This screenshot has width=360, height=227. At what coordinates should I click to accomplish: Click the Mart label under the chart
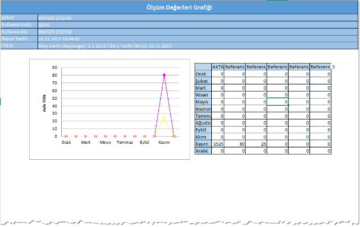[x=86, y=143]
